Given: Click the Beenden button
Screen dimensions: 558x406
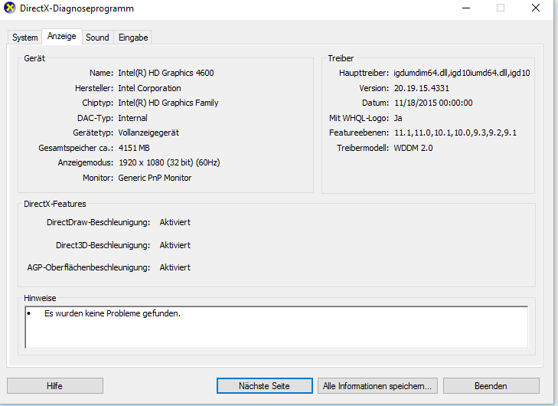Looking at the screenshot, I should coord(491,386).
